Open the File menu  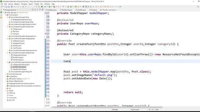pos(2,4)
